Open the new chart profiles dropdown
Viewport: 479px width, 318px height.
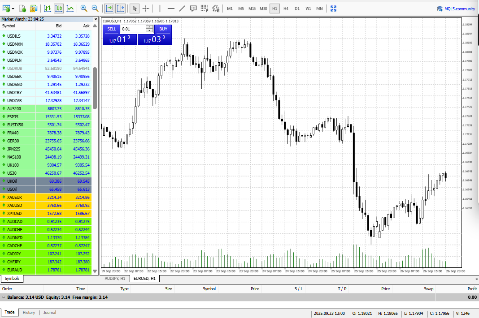click(x=13, y=9)
